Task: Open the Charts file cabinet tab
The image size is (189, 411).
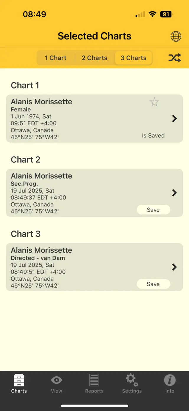Action: pos(19,383)
